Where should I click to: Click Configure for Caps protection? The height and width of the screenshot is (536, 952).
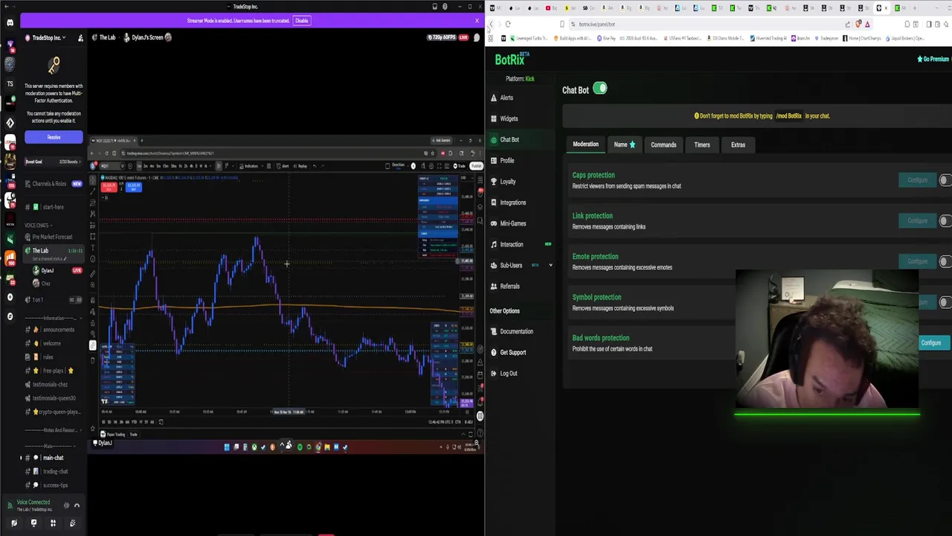point(917,180)
